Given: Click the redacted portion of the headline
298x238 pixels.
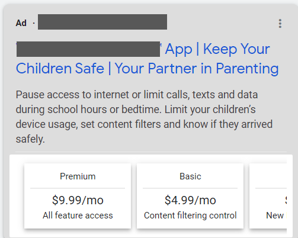Looking at the screenshot, I should coord(88,49).
